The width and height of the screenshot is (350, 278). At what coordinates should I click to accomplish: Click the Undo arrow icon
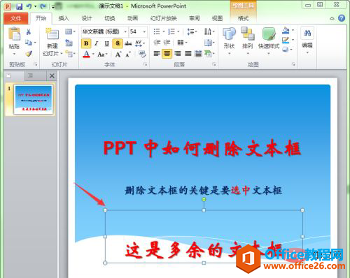click(29, 6)
